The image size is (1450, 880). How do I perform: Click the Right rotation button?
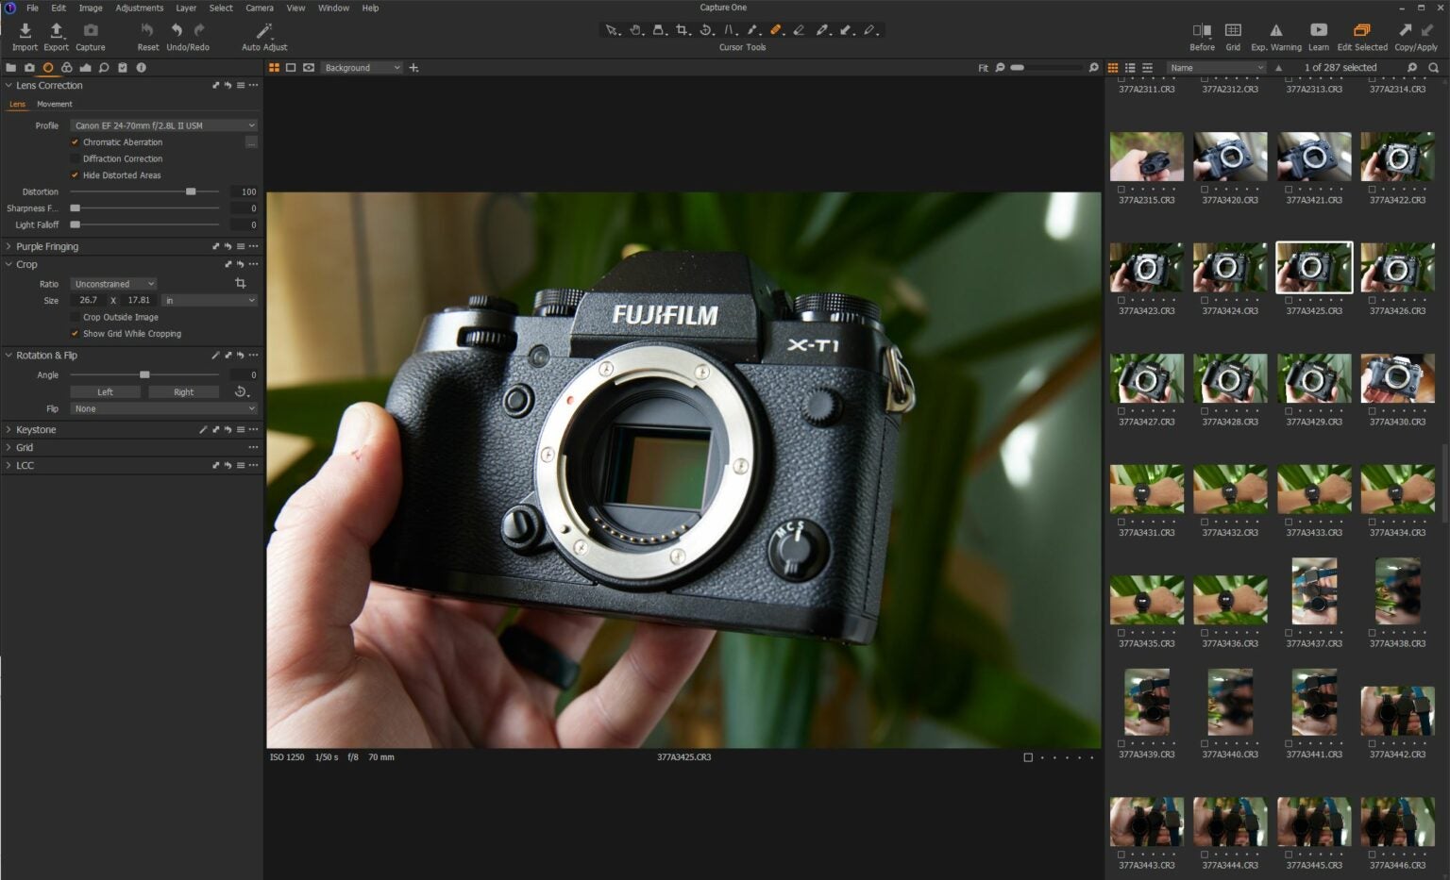point(183,391)
